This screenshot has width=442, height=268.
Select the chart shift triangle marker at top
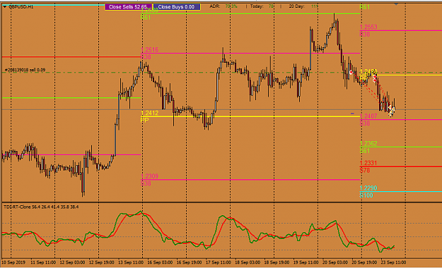tap(396, 4)
